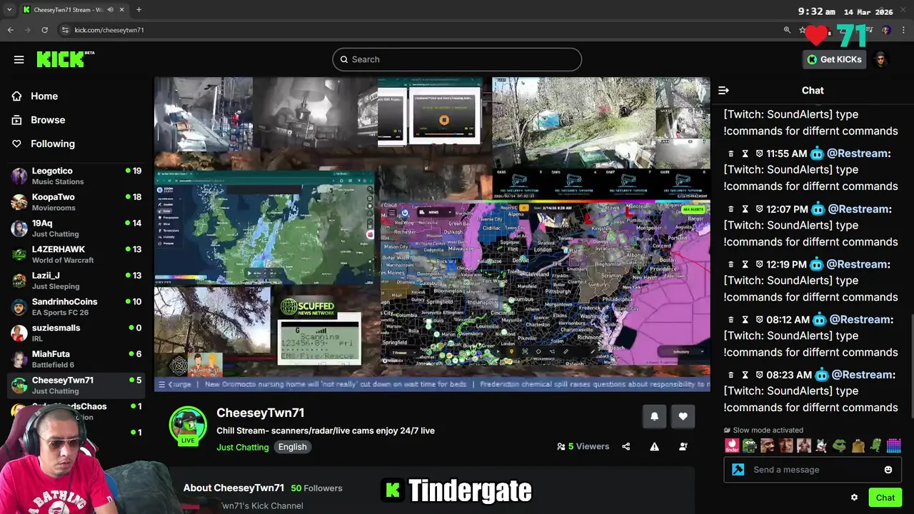Open the suziesmalls channel
The image size is (914, 514).
pyautogui.click(x=76, y=333)
